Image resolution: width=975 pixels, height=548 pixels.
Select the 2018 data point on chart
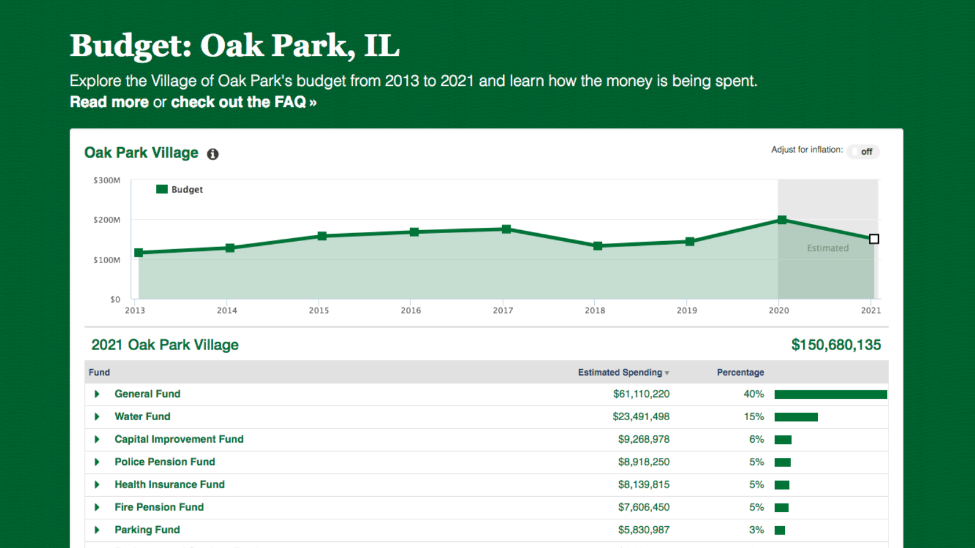(x=598, y=246)
